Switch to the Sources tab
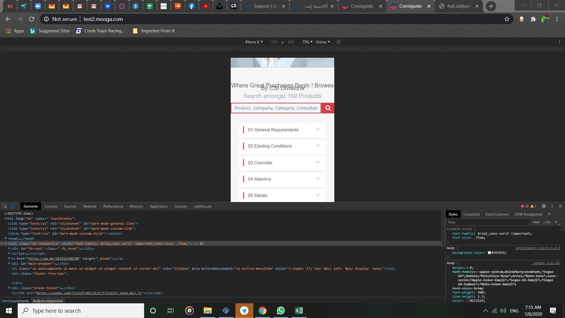This screenshot has height=318, width=565. (70, 206)
